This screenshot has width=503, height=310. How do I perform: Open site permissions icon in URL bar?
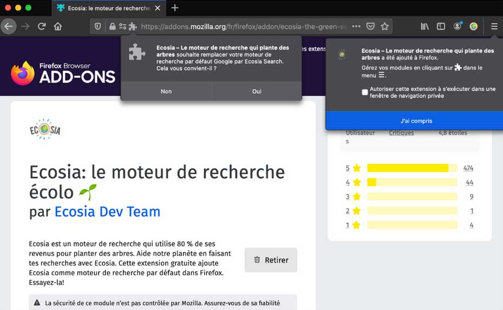pos(122,27)
